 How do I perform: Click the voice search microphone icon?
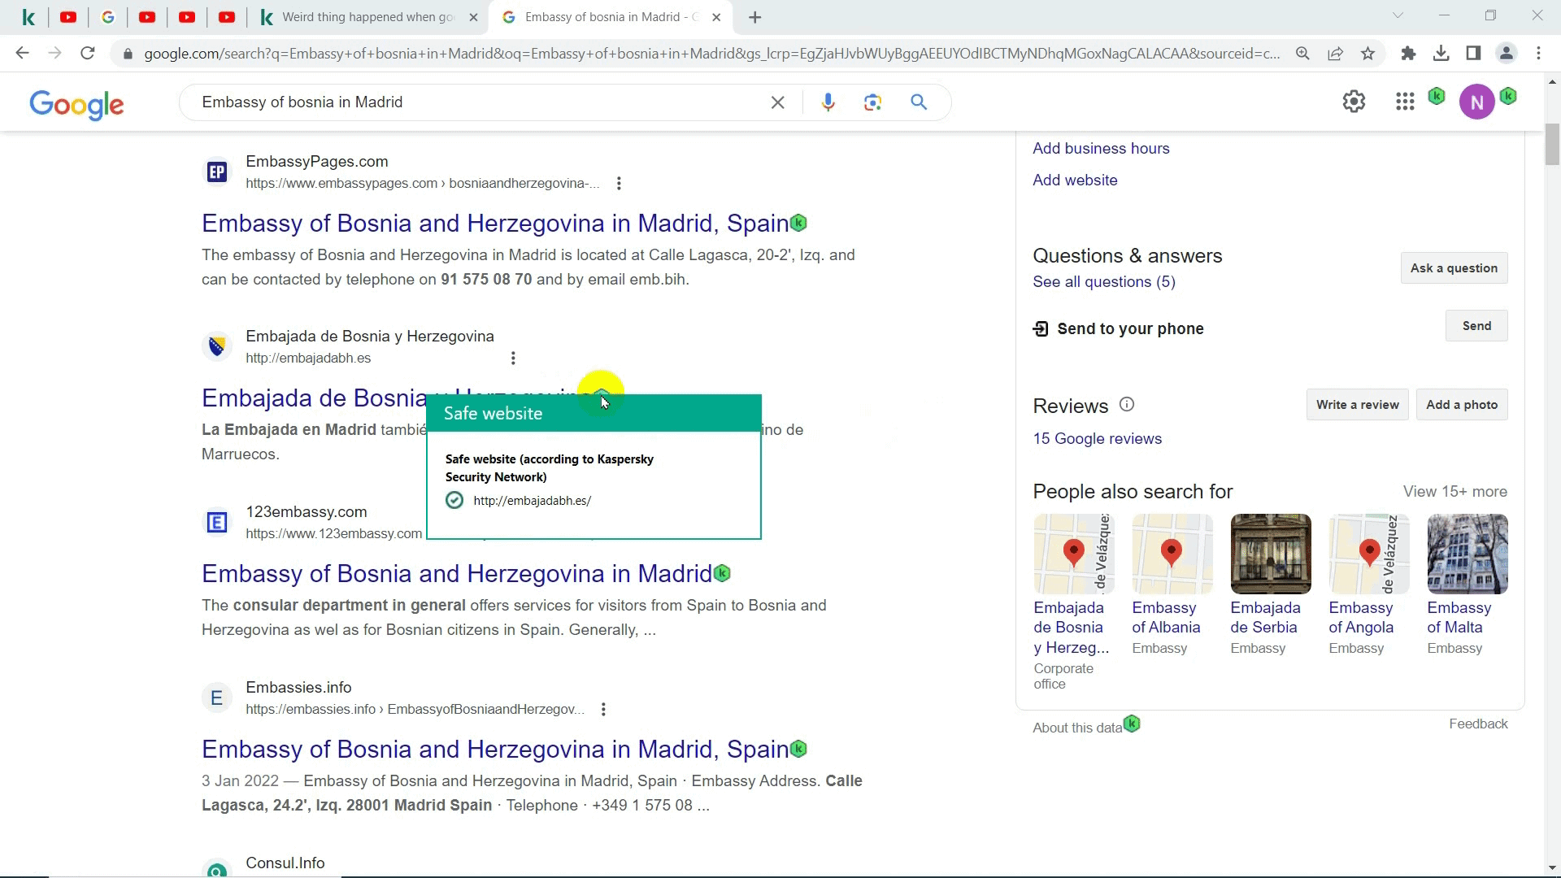click(x=828, y=102)
